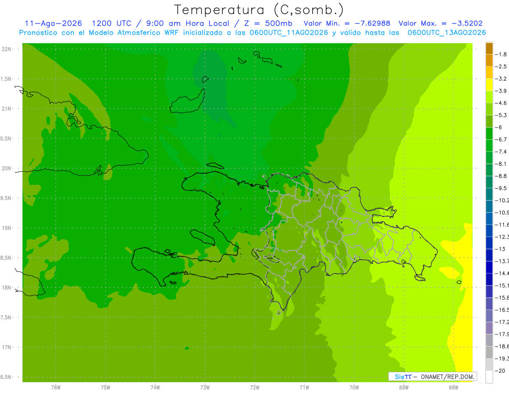Select the '-20' colorbar value

(500, 371)
